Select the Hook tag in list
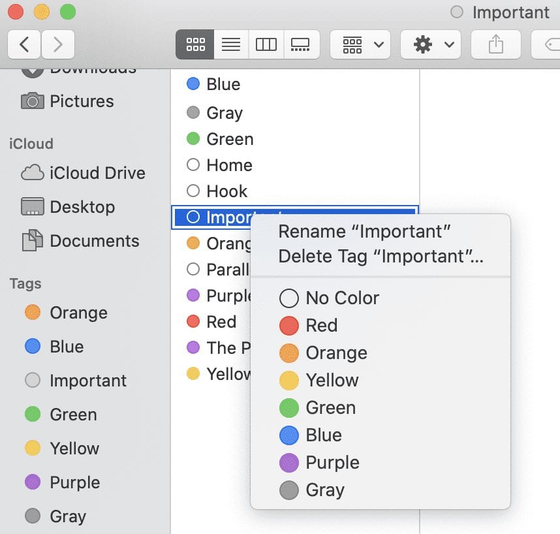 [226, 191]
